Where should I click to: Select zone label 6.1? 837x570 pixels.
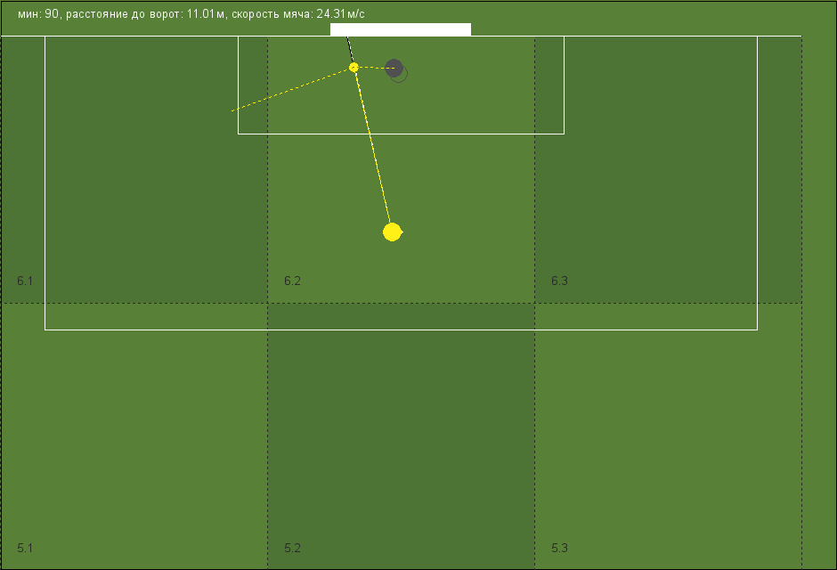click(x=25, y=281)
